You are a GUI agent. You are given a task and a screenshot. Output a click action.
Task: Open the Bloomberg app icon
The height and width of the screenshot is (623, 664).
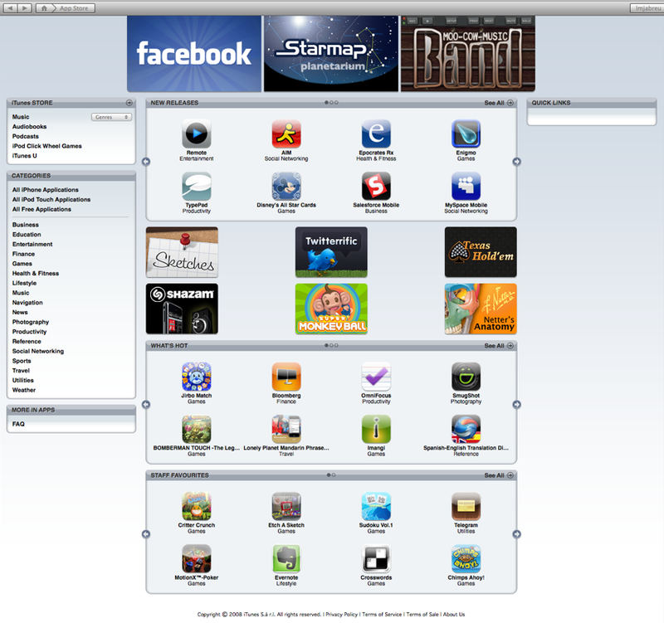click(x=286, y=377)
